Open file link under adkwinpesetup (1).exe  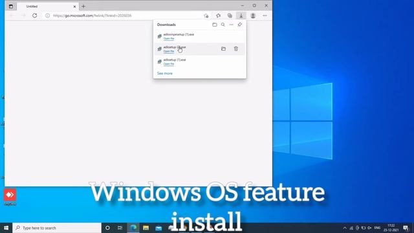(169, 39)
